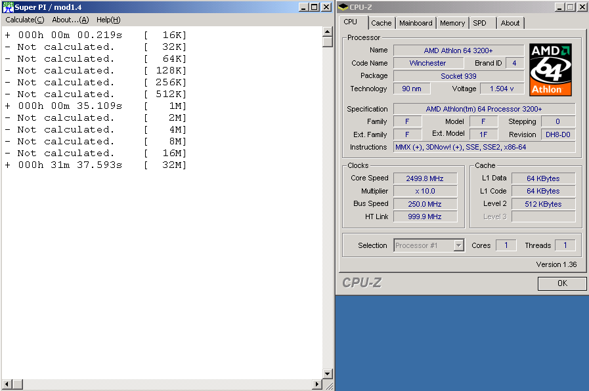Click the Voltage value '1.504 v'
The width and height of the screenshot is (589, 391).
point(502,89)
